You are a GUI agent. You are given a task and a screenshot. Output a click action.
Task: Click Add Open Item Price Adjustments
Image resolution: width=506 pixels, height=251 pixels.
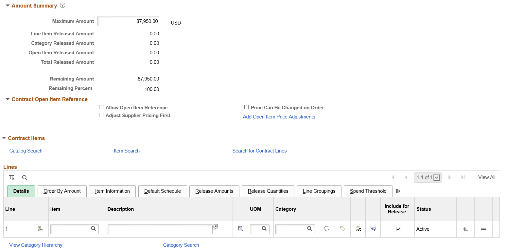pos(279,117)
